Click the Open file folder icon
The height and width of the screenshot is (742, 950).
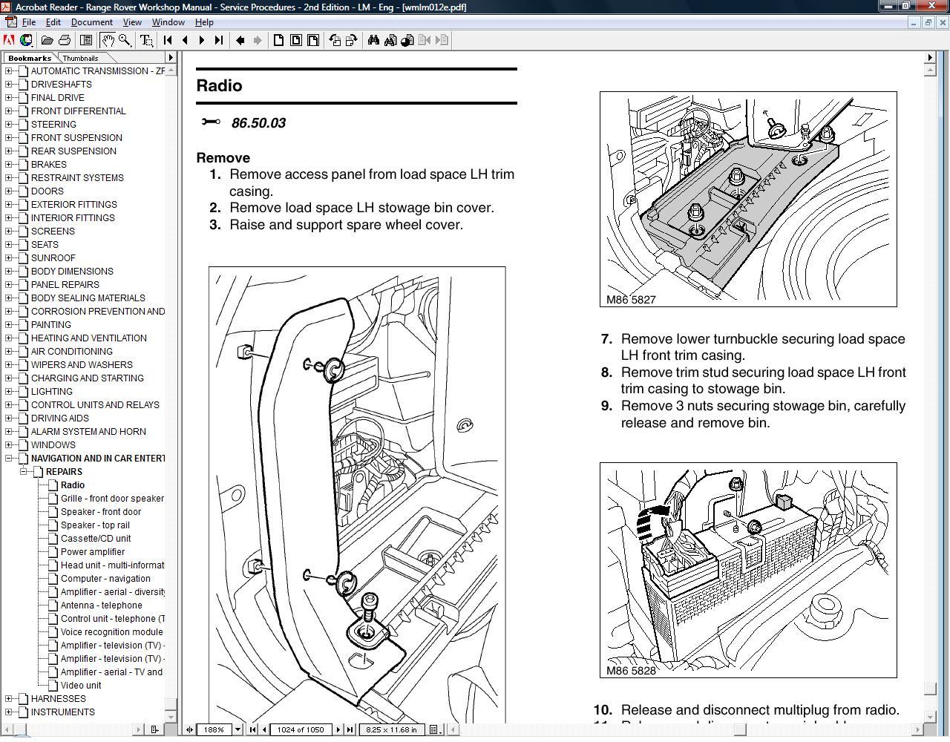click(x=47, y=40)
